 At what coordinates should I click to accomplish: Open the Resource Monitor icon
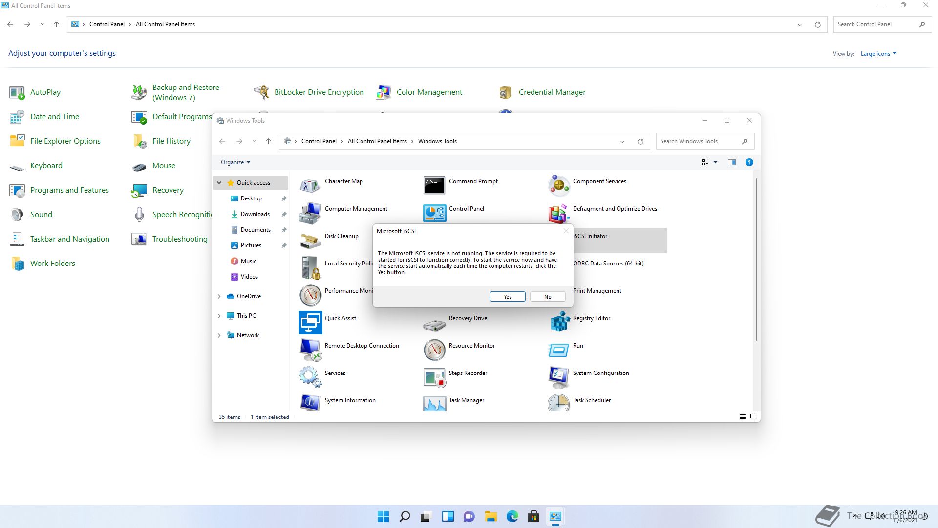coord(434,350)
